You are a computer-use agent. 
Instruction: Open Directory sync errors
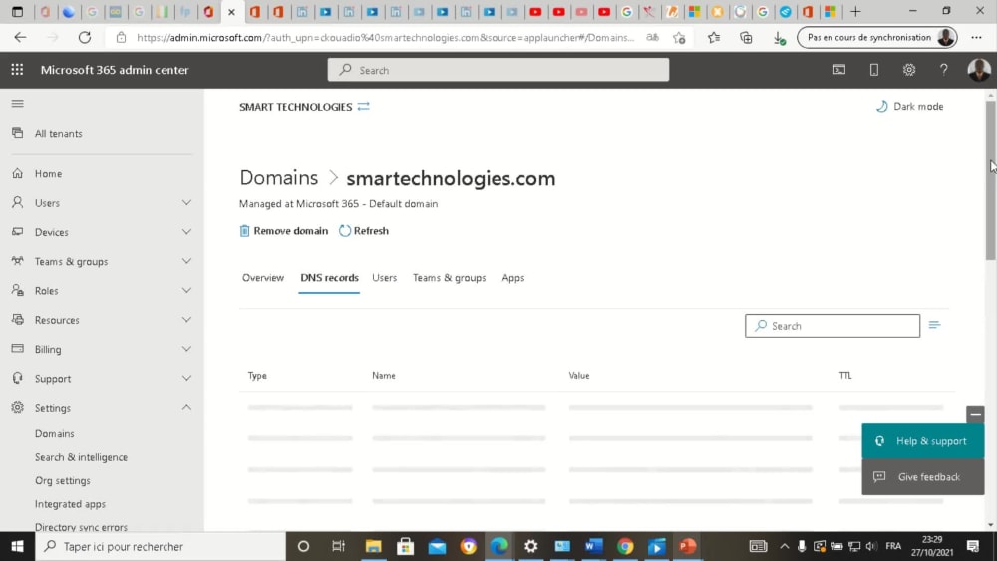coord(81,527)
